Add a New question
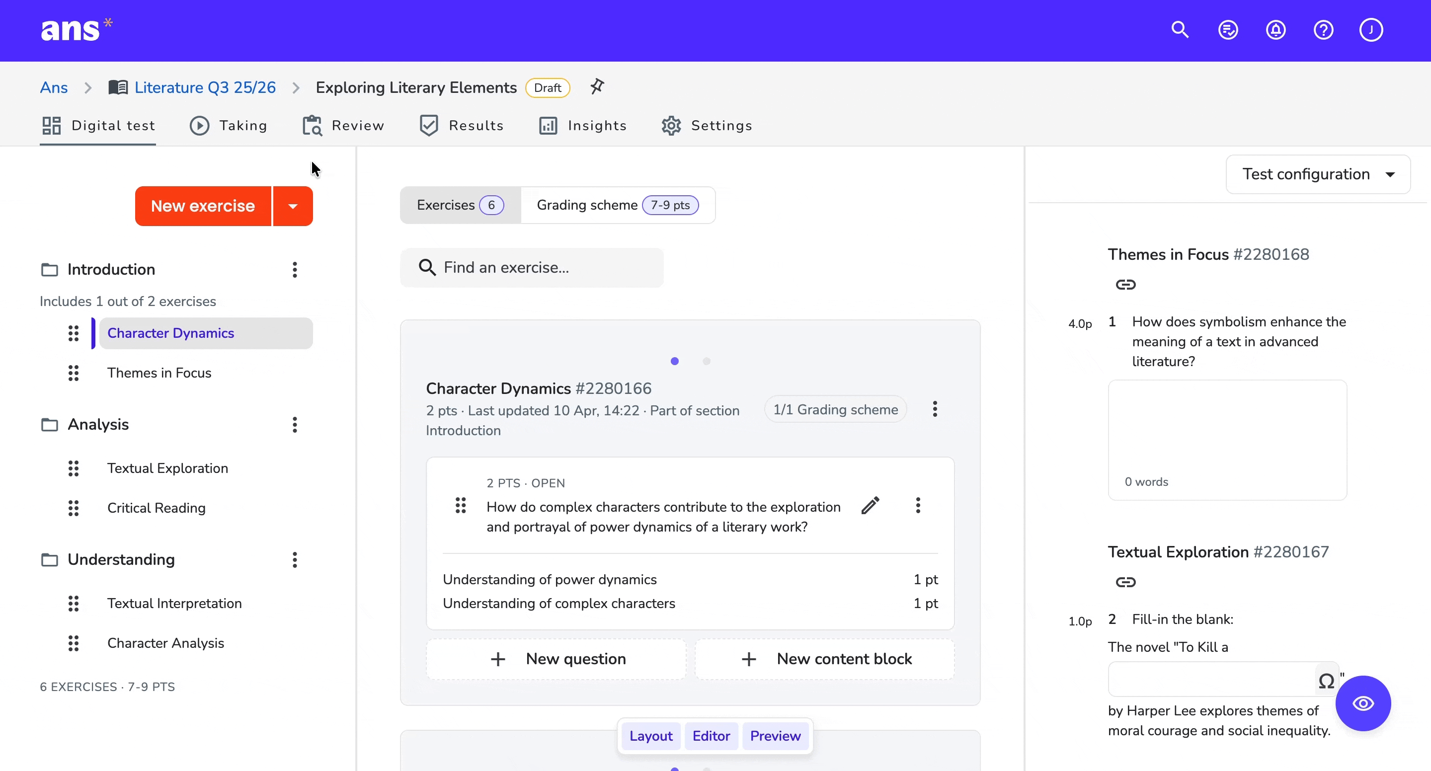The width and height of the screenshot is (1431, 771). 556,659
